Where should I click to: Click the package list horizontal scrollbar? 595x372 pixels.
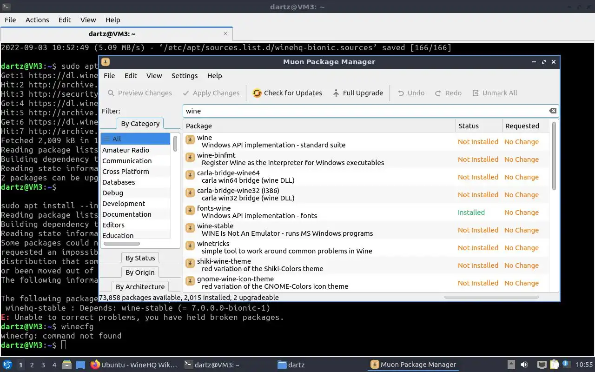[491, 297]
